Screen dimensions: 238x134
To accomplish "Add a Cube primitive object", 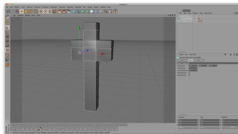I will [x=74, y=11].
